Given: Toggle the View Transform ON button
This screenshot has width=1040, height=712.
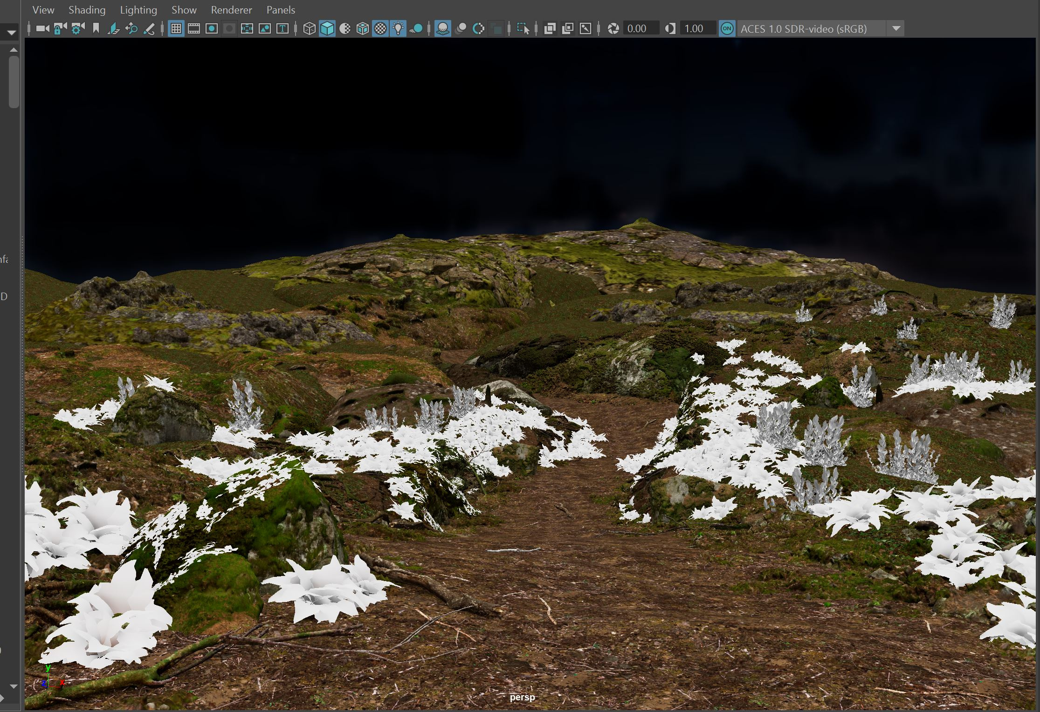Looking at the screenshot, I should pos(727,28).
